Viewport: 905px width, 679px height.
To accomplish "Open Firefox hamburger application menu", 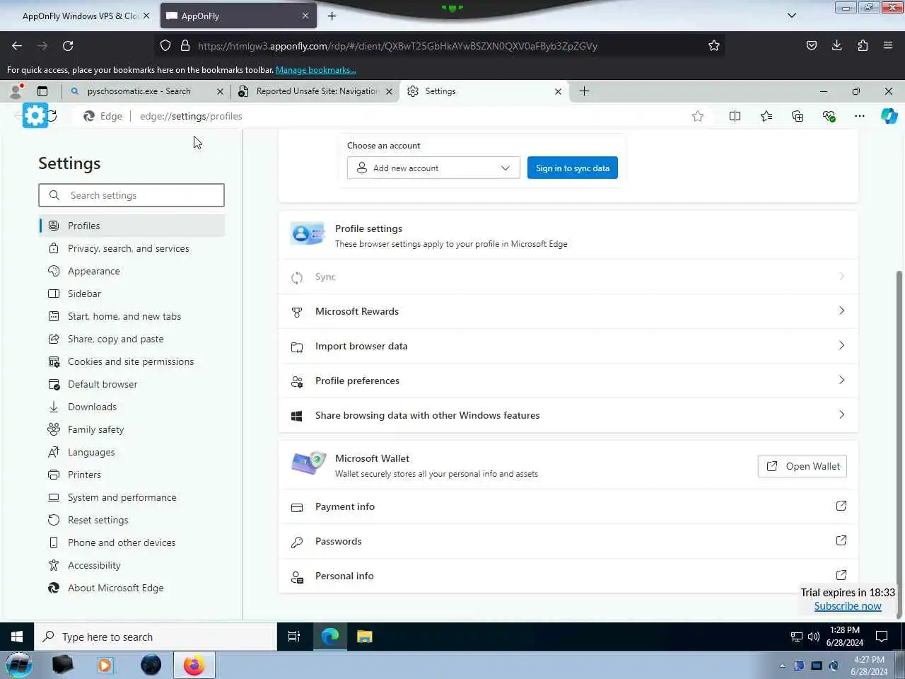I will coord(888,45).
